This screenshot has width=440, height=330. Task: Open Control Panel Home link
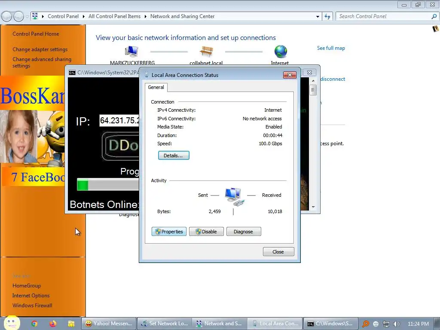36,34
